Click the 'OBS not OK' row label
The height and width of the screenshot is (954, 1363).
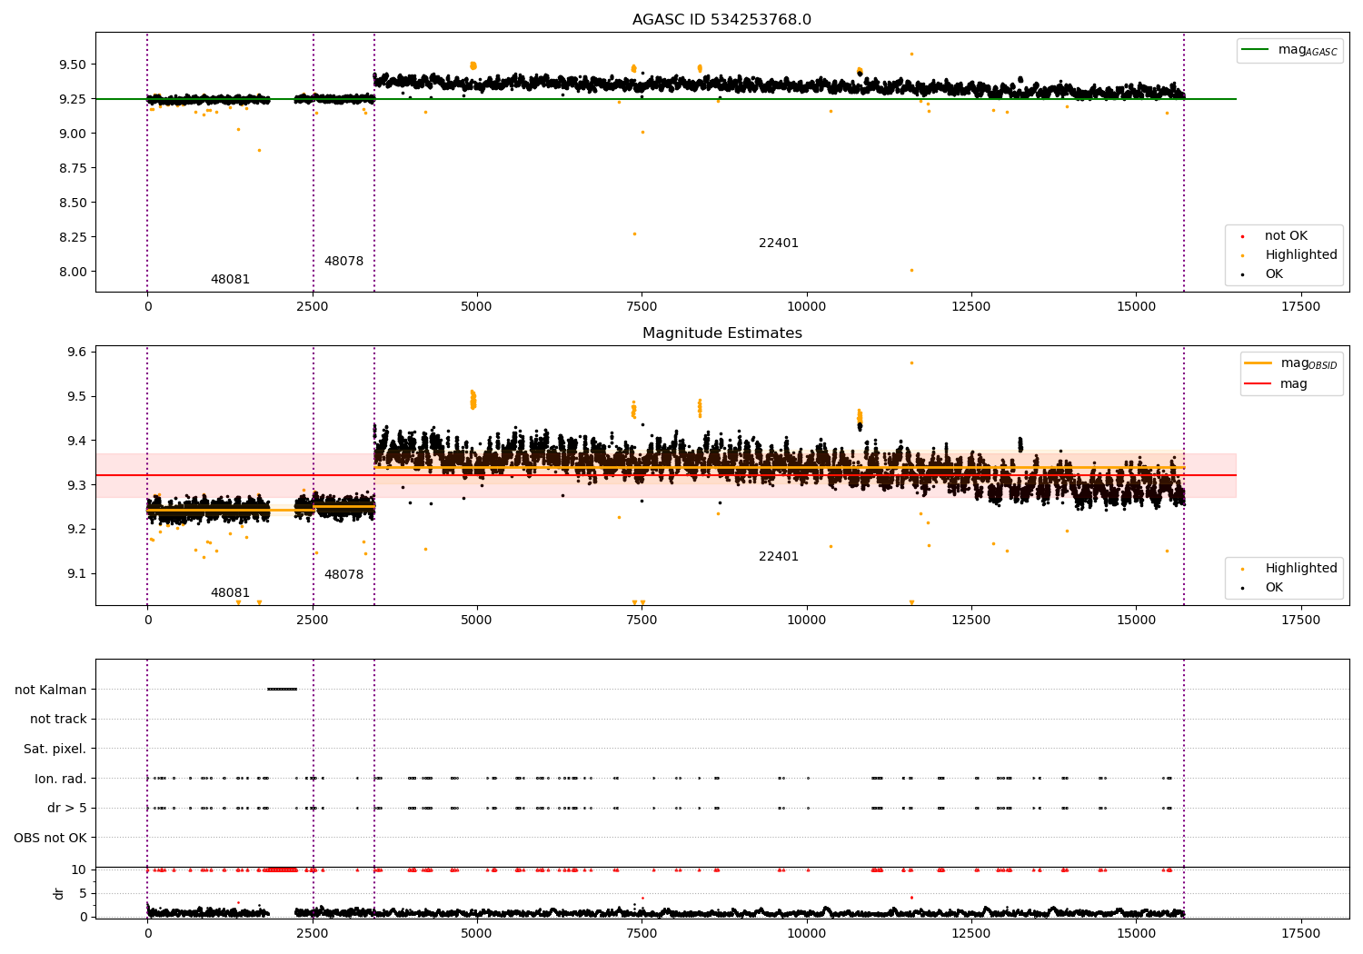[51, 839]
